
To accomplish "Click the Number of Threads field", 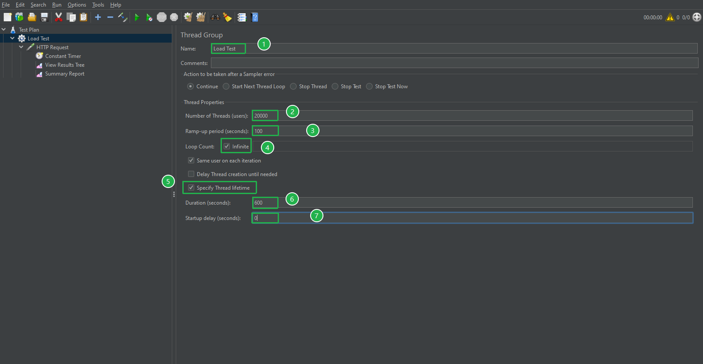I will coord(472,115).
